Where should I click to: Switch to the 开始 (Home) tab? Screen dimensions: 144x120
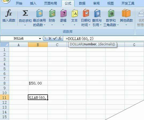(19, 3)
